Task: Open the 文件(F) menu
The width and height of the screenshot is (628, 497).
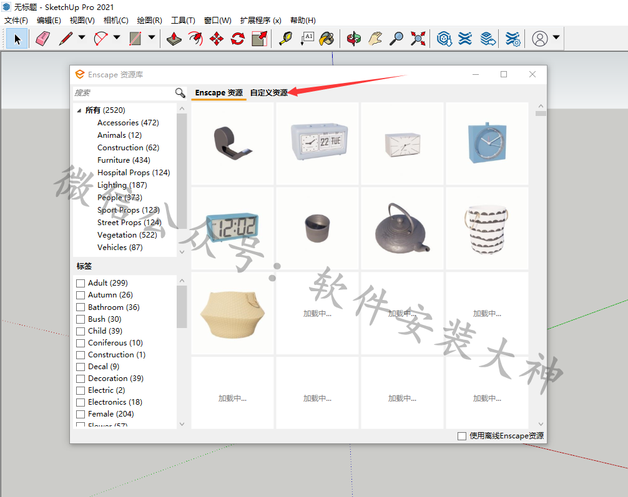Action: click(16, 21)
